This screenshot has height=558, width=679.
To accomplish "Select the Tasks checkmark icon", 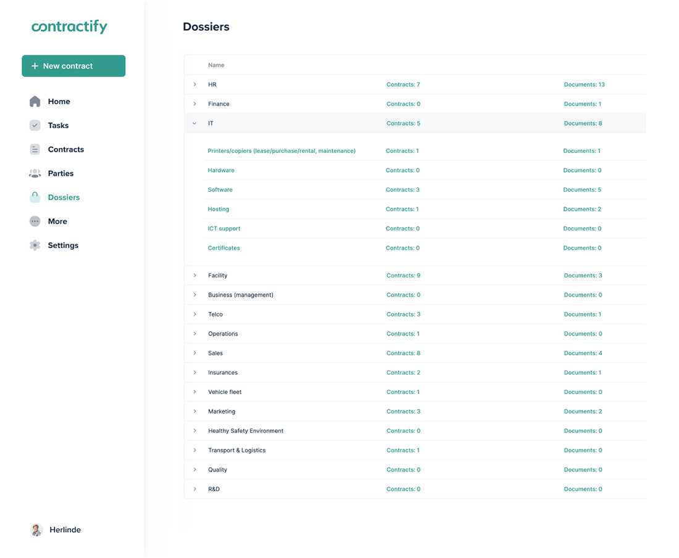I will coord(35,125).
